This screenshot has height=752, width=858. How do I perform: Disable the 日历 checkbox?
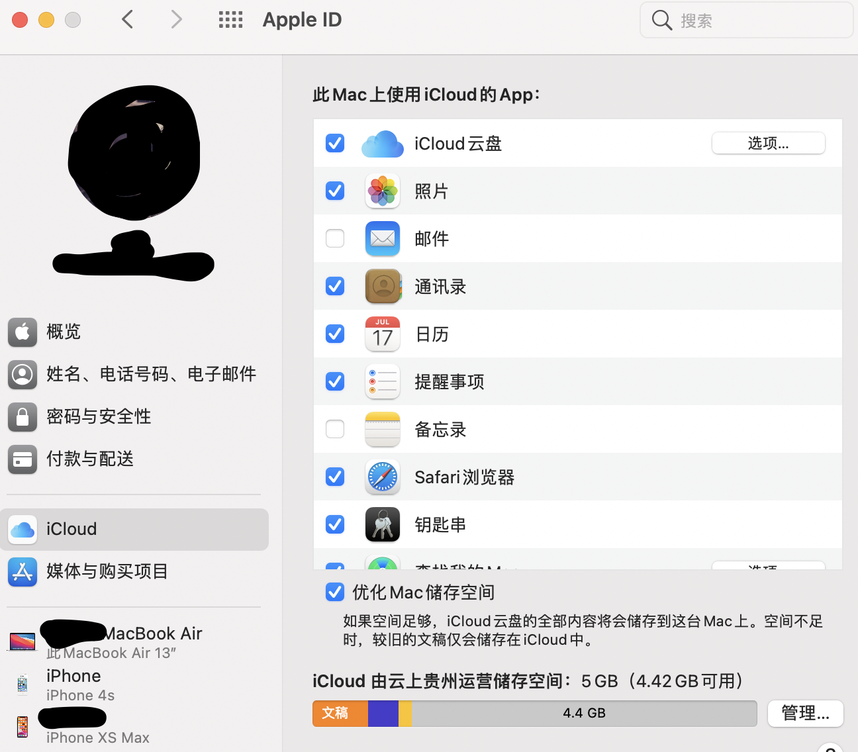coord(335,334)
